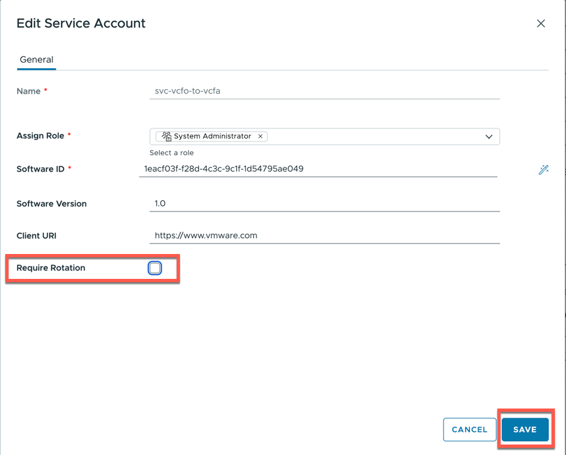Remove the System Administrator role chip
The image size is (566, 455).
260,136
